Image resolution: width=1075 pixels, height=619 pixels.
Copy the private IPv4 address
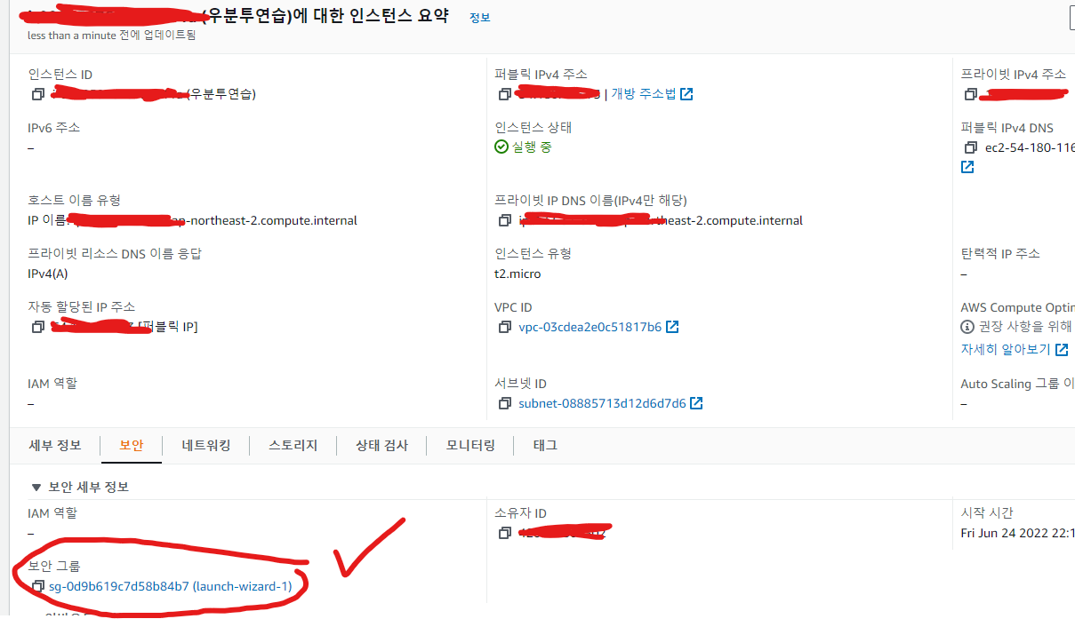[x=971, y=94]
